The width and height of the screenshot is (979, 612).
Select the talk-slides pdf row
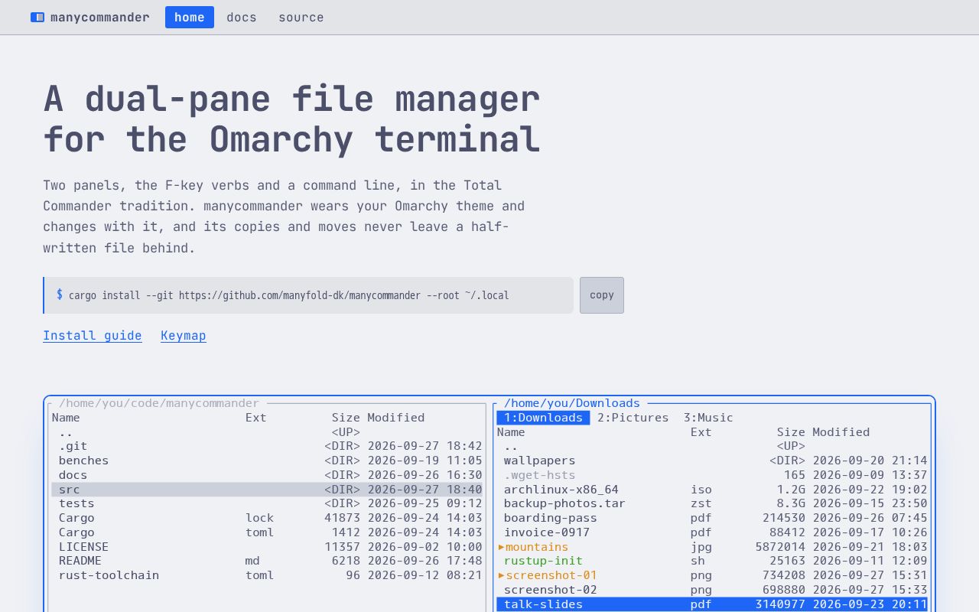click(713, 604)
